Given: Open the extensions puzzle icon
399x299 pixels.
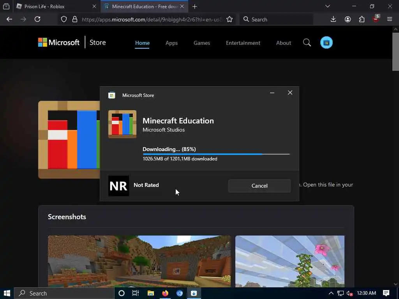Looking at the screenshot, I should [x=362, y=19].
